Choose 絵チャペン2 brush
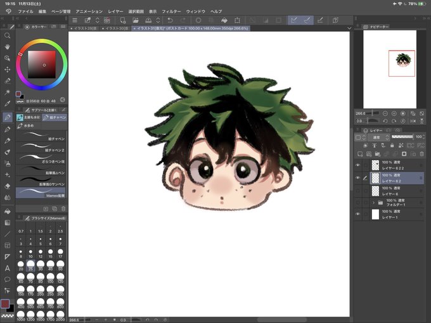This screenshot has height=323, width=431. [x=41, y=147]
